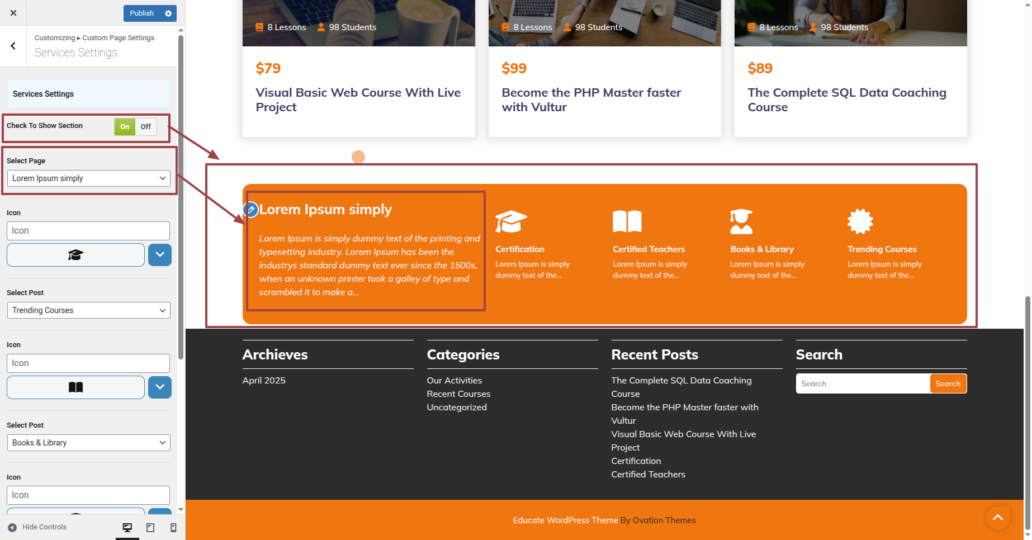Open Visual Basic Web Course title

click(x=358, y=100)
